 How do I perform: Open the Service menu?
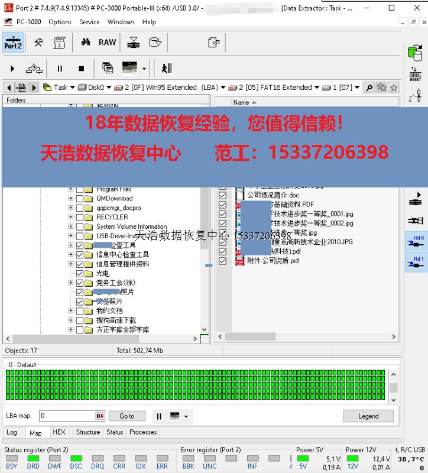tap(89, 22)
